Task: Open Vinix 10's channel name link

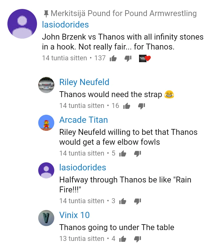Action: (x=74, y=215)
